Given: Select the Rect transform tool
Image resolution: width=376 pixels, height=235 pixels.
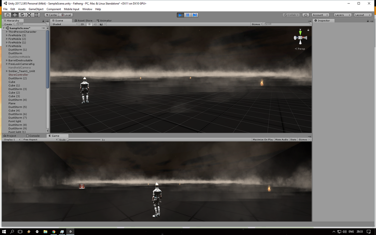Looking at the screenshot, I should (37, 15).
